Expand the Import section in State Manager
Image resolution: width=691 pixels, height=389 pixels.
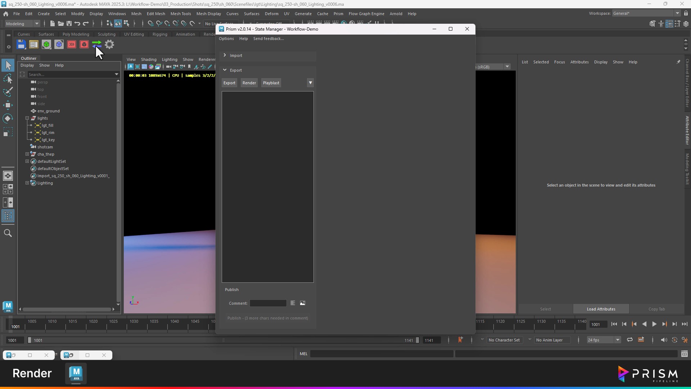pos(225,55)
